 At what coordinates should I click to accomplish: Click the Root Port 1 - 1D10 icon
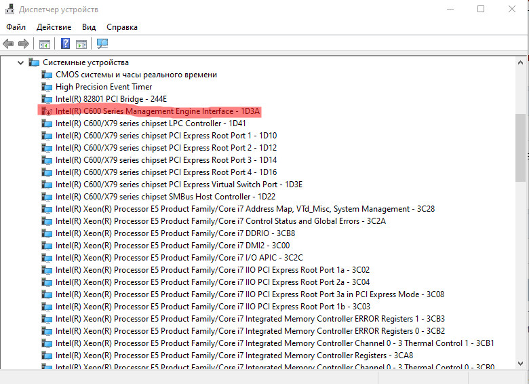pyautogui.click(x=47, y=136)
